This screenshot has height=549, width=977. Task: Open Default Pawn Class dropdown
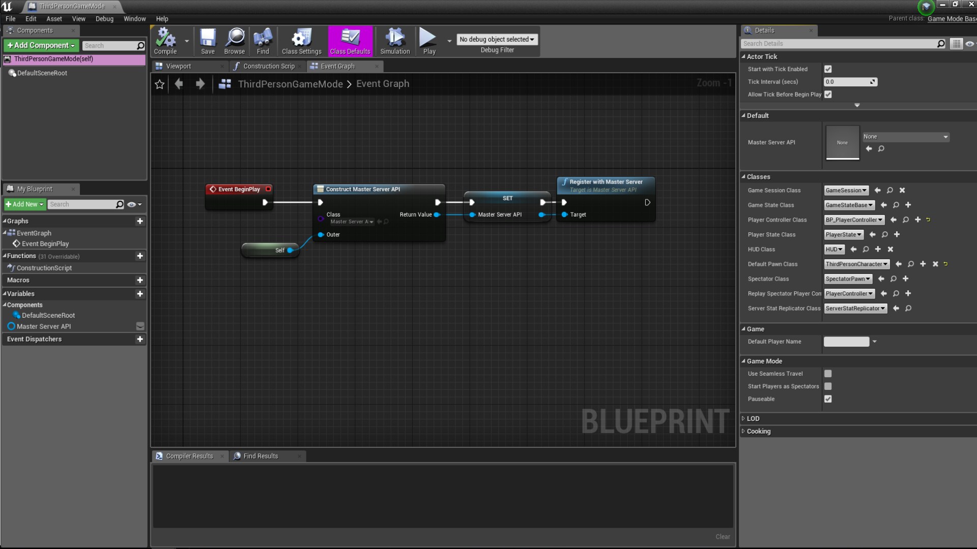pos(856,264)
